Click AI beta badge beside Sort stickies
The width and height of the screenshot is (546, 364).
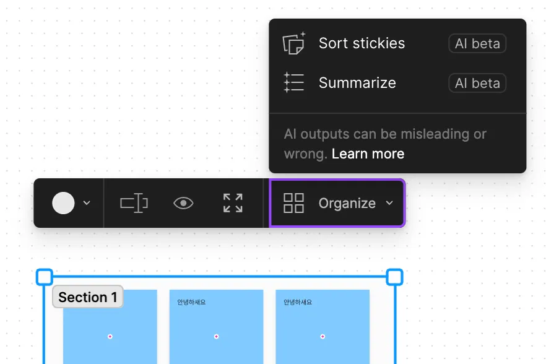coord(477,43)
